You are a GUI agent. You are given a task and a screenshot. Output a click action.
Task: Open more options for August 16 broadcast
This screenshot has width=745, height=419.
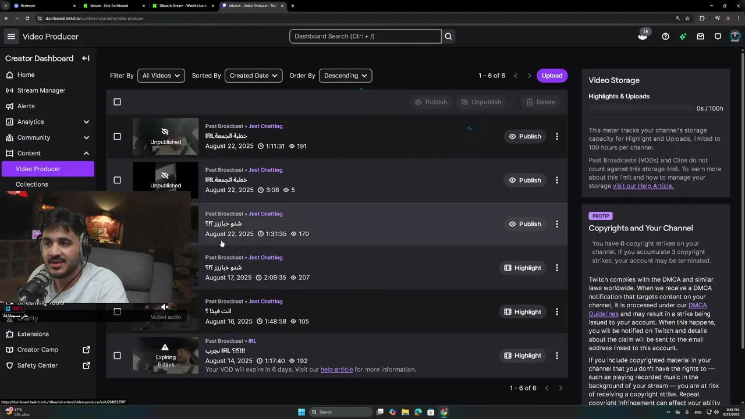pos(557,311)
